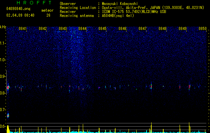
Task: Click the 0850 time marker
Action: click(203, 29)
